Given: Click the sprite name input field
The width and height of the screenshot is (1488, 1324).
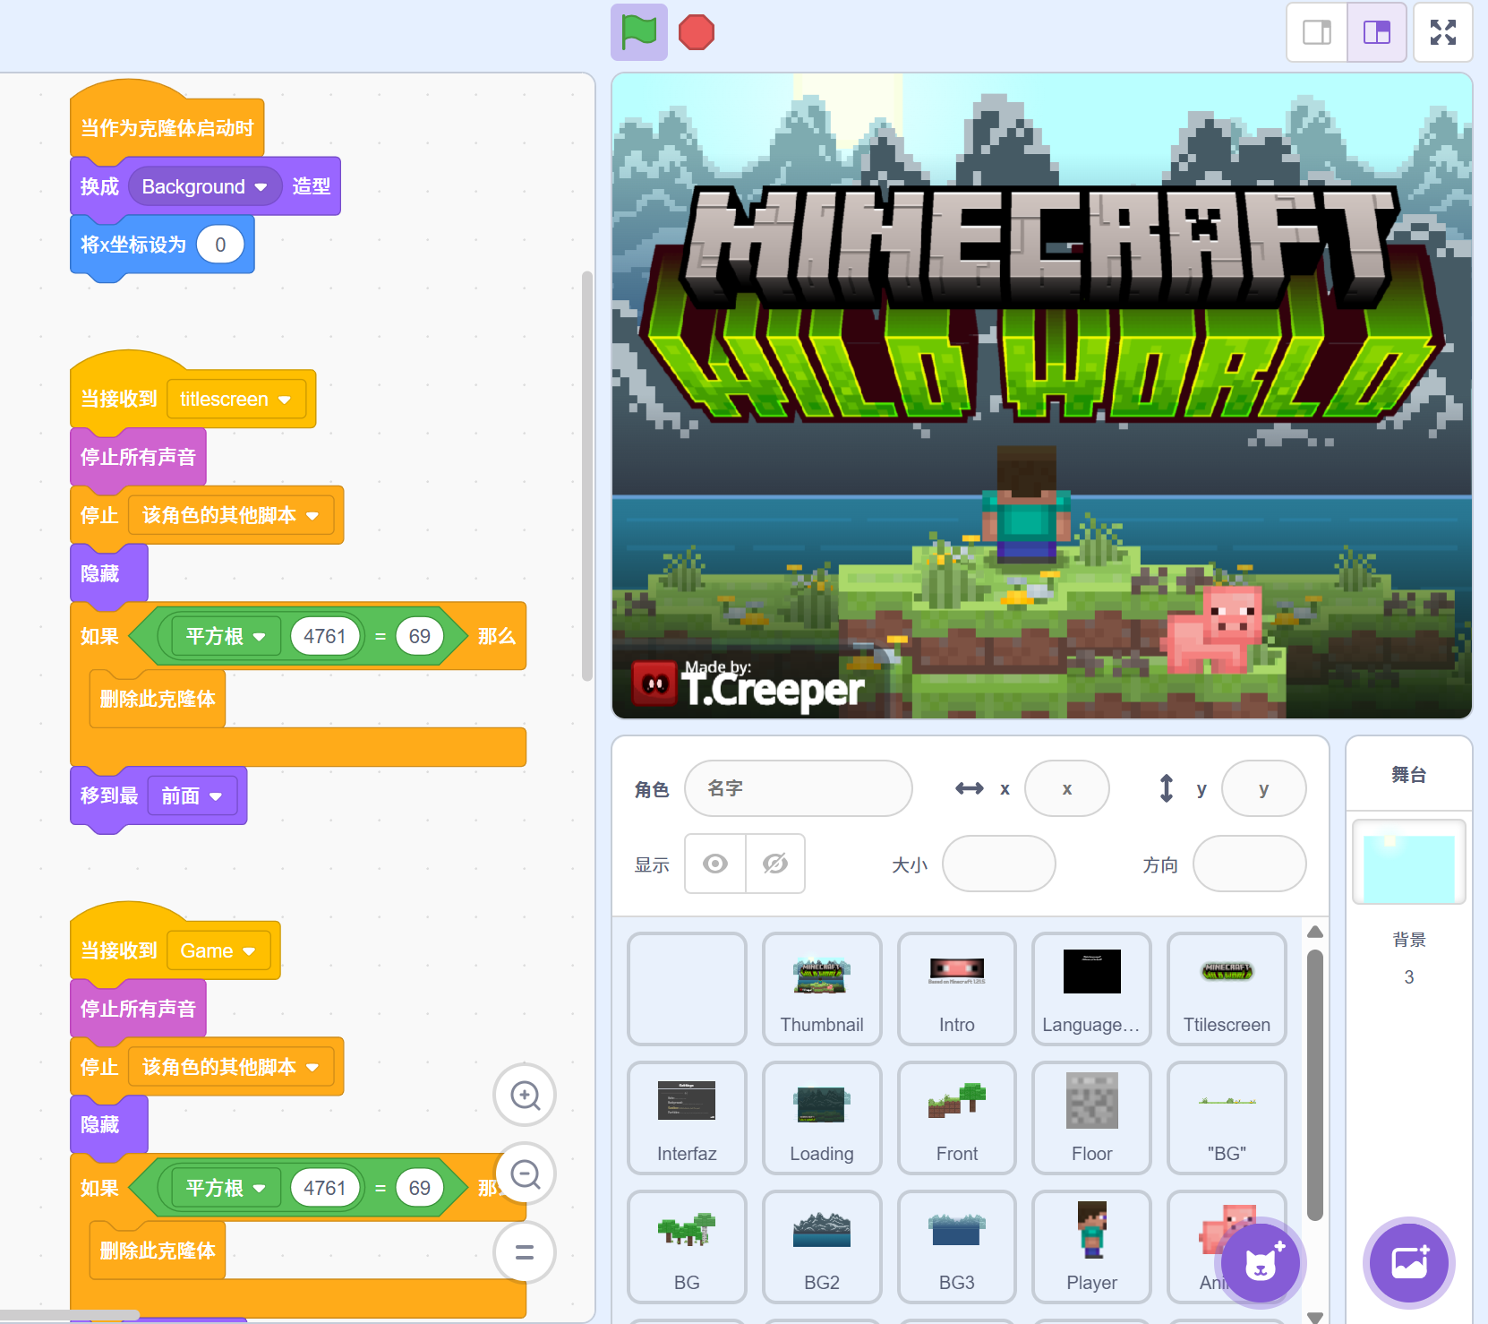Looking at the screenshot, I should pos(798,788).
